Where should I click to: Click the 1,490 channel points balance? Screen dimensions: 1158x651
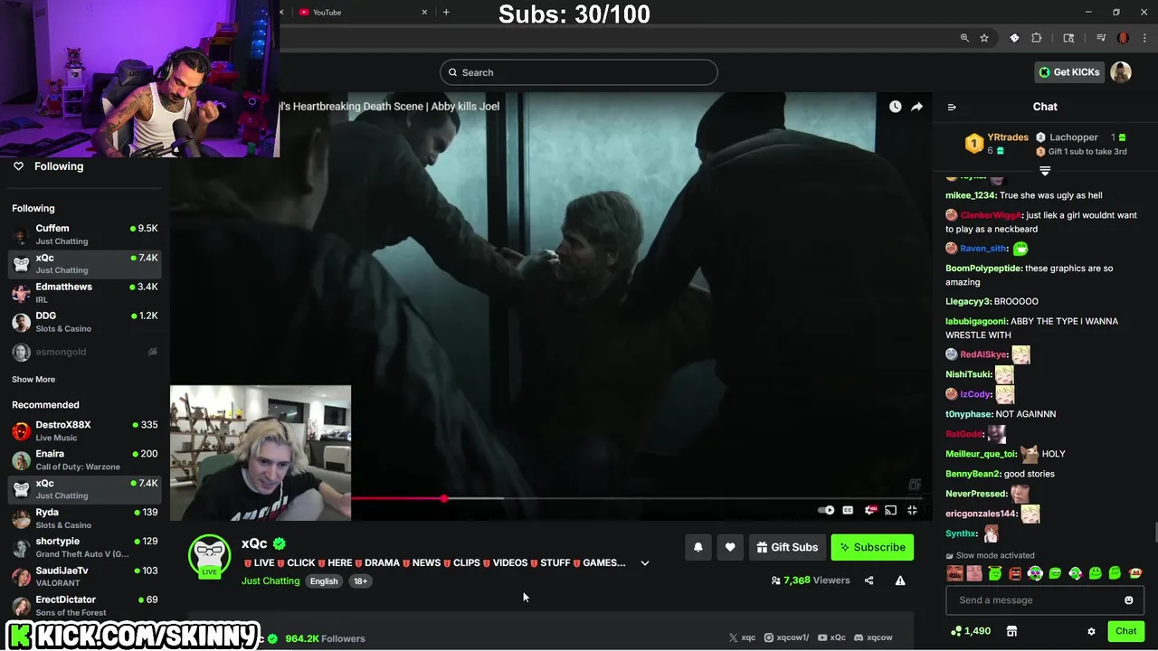click(x=971, y=631)
